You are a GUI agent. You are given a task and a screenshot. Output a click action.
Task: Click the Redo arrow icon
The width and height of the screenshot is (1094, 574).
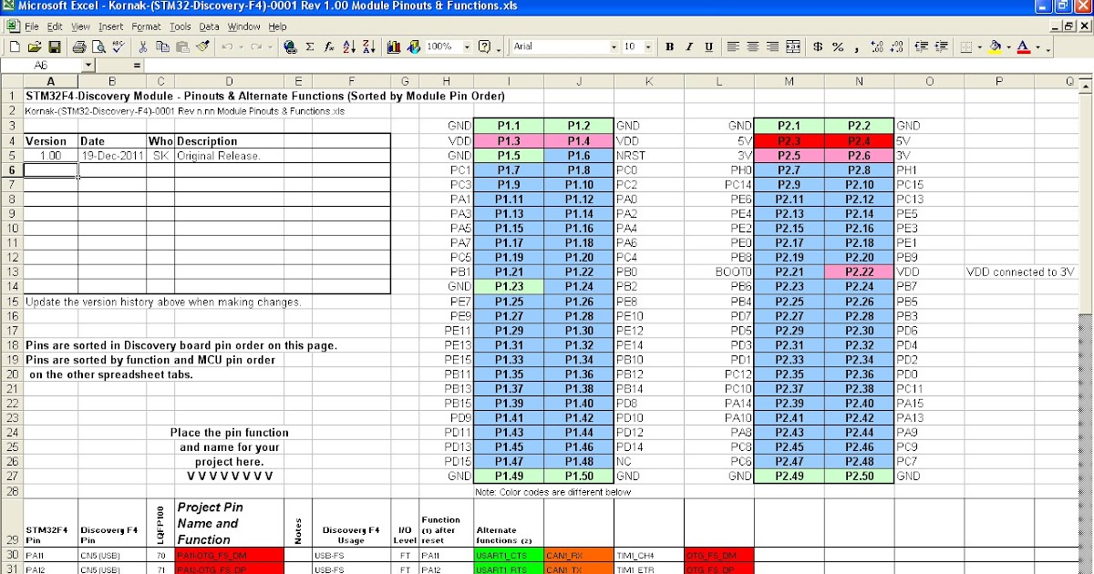pos(256,46)
